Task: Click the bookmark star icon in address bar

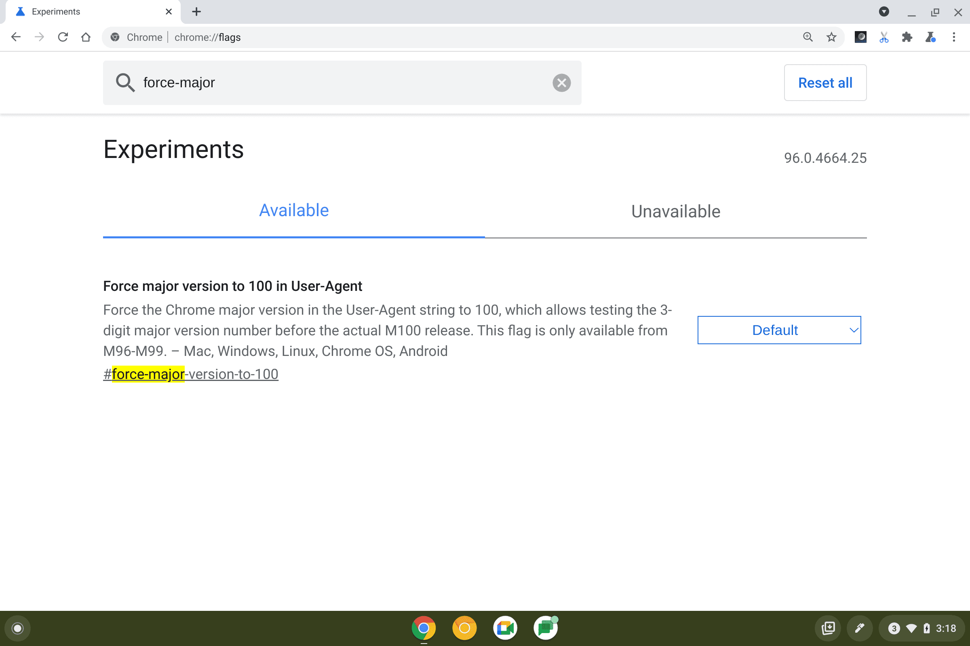Action: pos(831,37)
